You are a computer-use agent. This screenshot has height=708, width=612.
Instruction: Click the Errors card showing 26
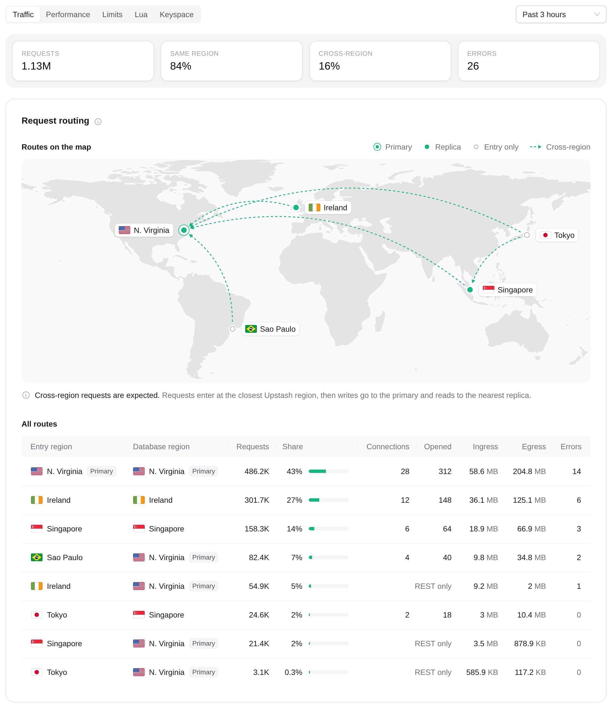pyautogui.click(x=528, y=61)
